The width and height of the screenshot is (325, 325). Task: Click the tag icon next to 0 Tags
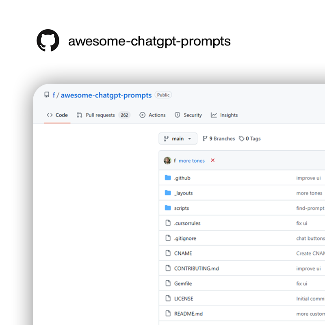click(x=241, y=139)
